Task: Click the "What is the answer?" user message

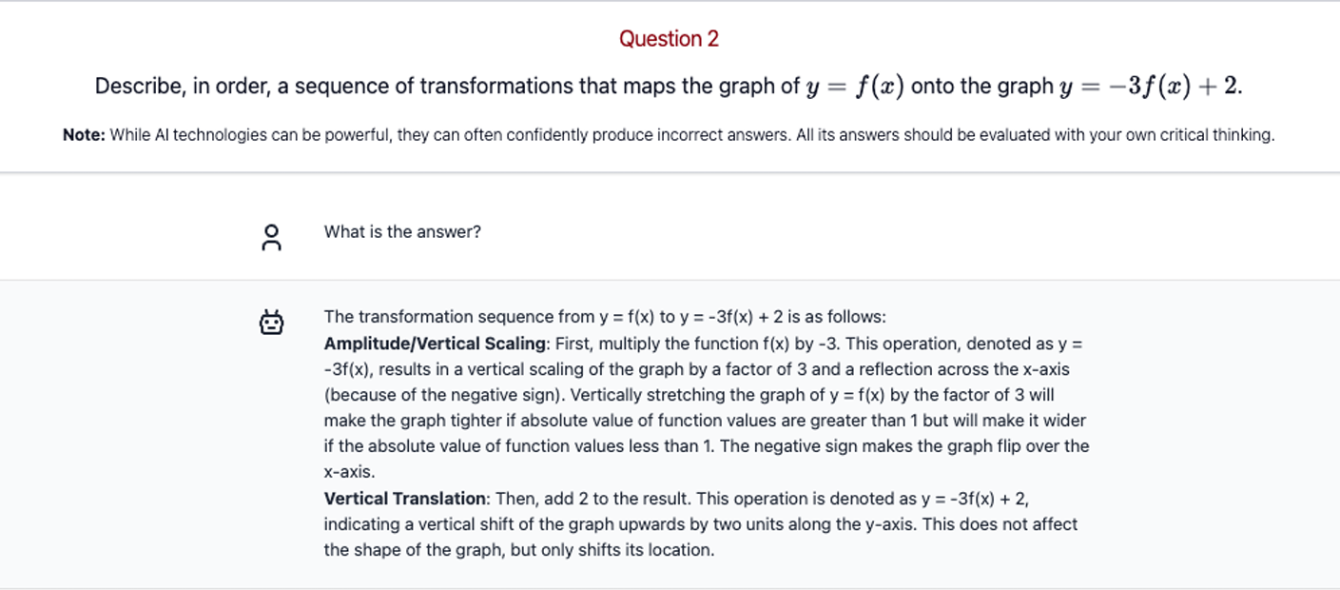Action: tap(402, 232)
